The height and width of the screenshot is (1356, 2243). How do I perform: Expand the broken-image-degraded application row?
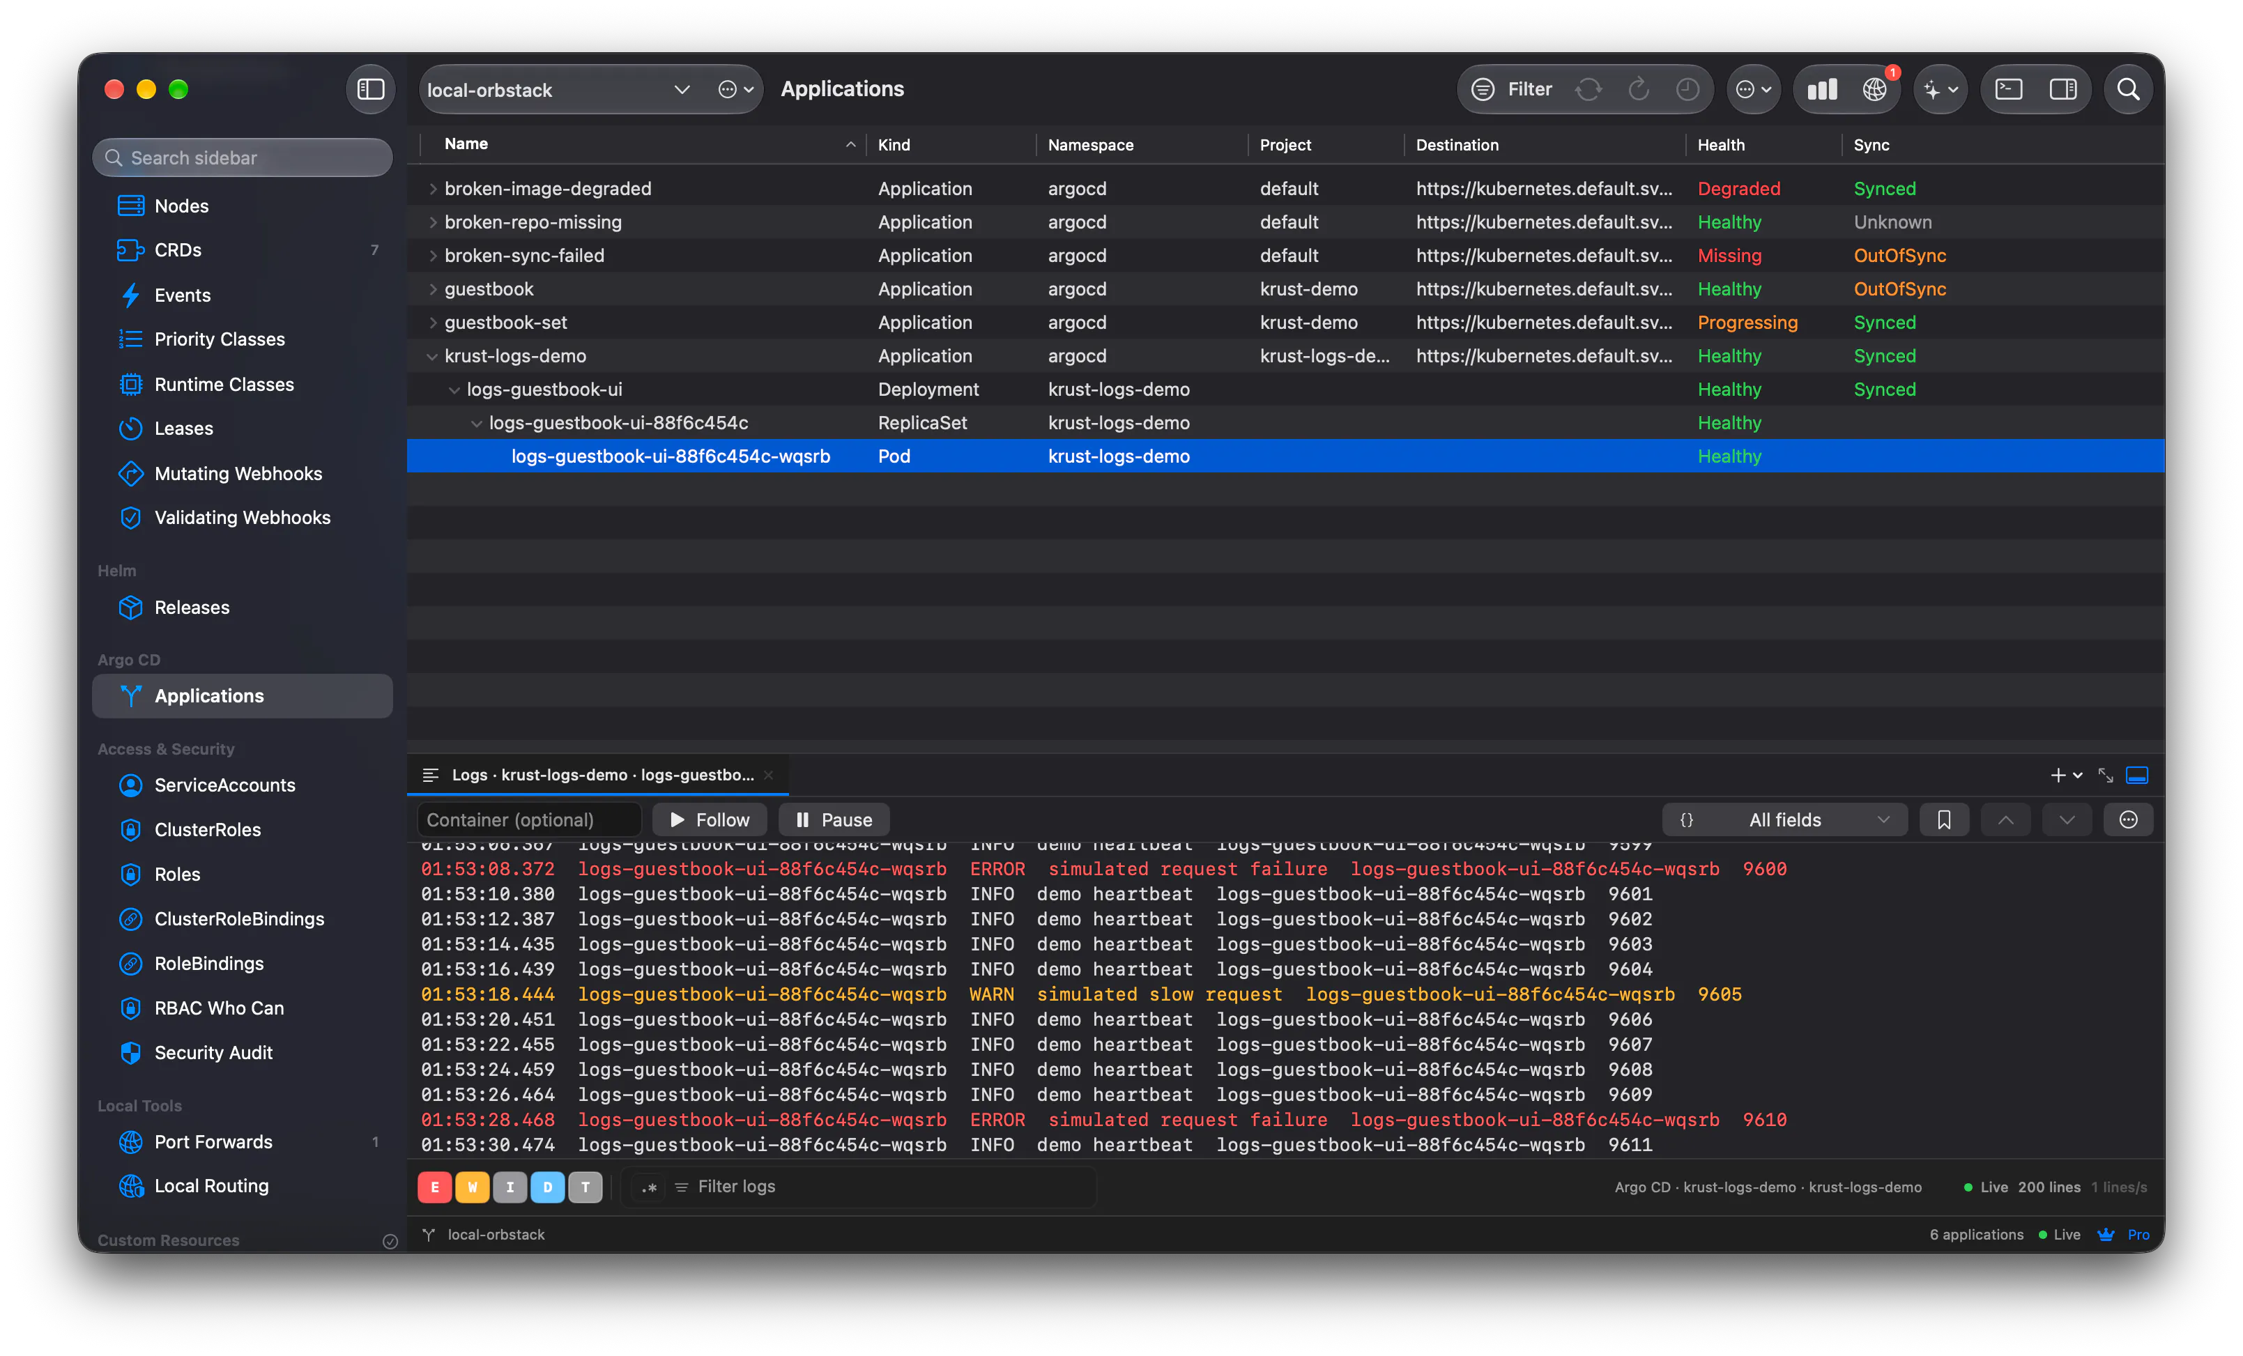432,188
